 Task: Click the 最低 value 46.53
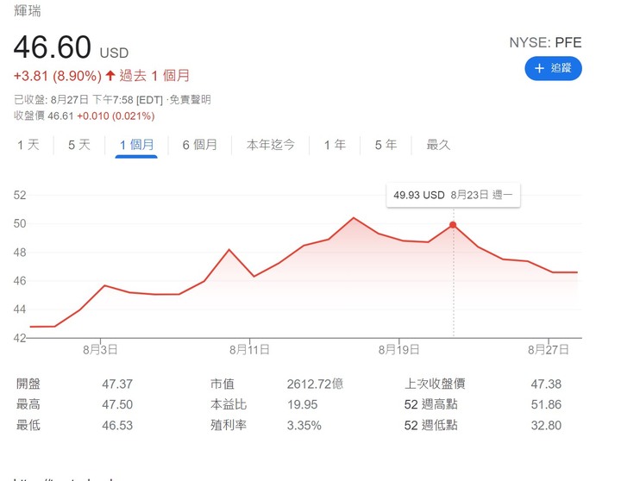click(117, 426)
